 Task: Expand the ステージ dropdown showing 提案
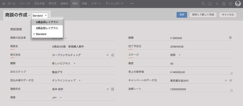pos(175,55)
